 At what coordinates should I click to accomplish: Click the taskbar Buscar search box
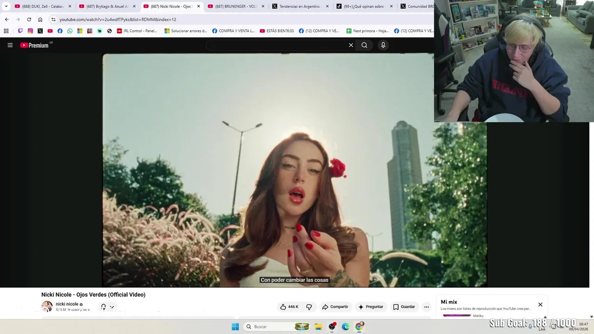click(277, 327)
